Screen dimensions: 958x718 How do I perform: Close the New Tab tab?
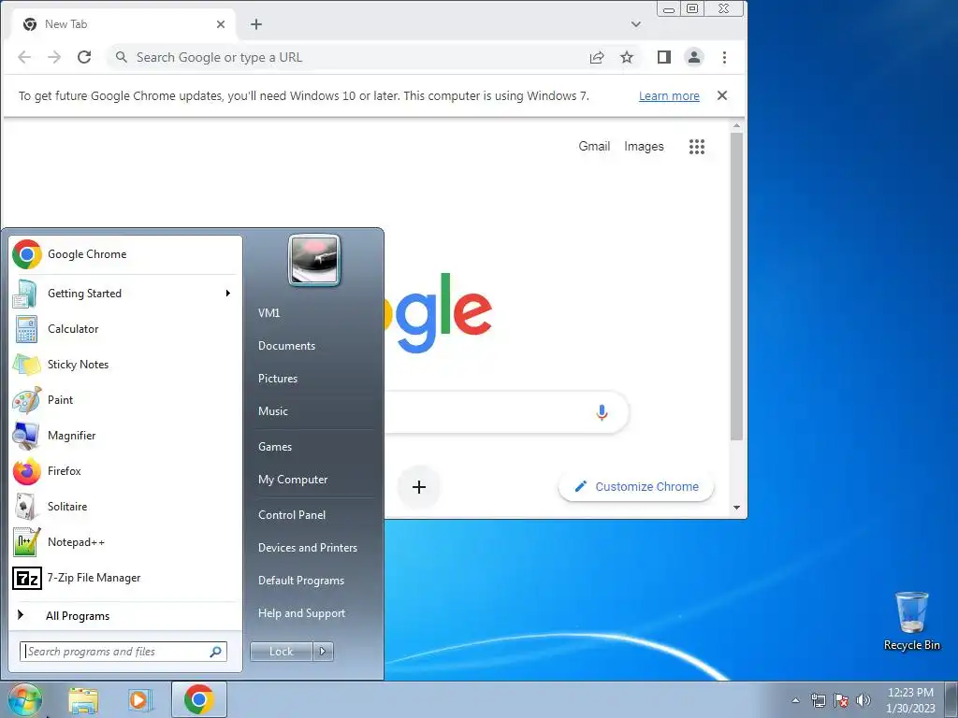tap(221, 24)
